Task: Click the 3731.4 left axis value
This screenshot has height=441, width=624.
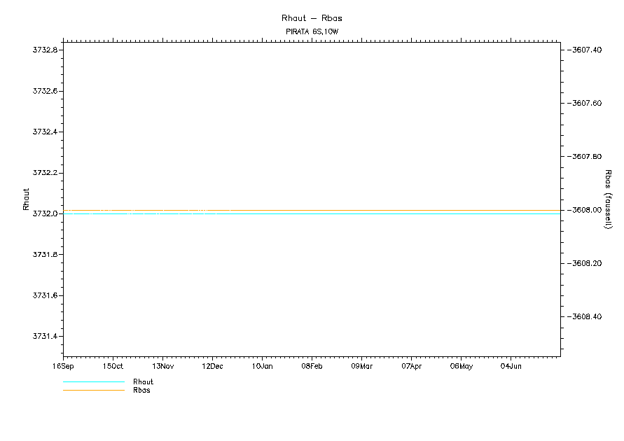Action: click(45, 337)
